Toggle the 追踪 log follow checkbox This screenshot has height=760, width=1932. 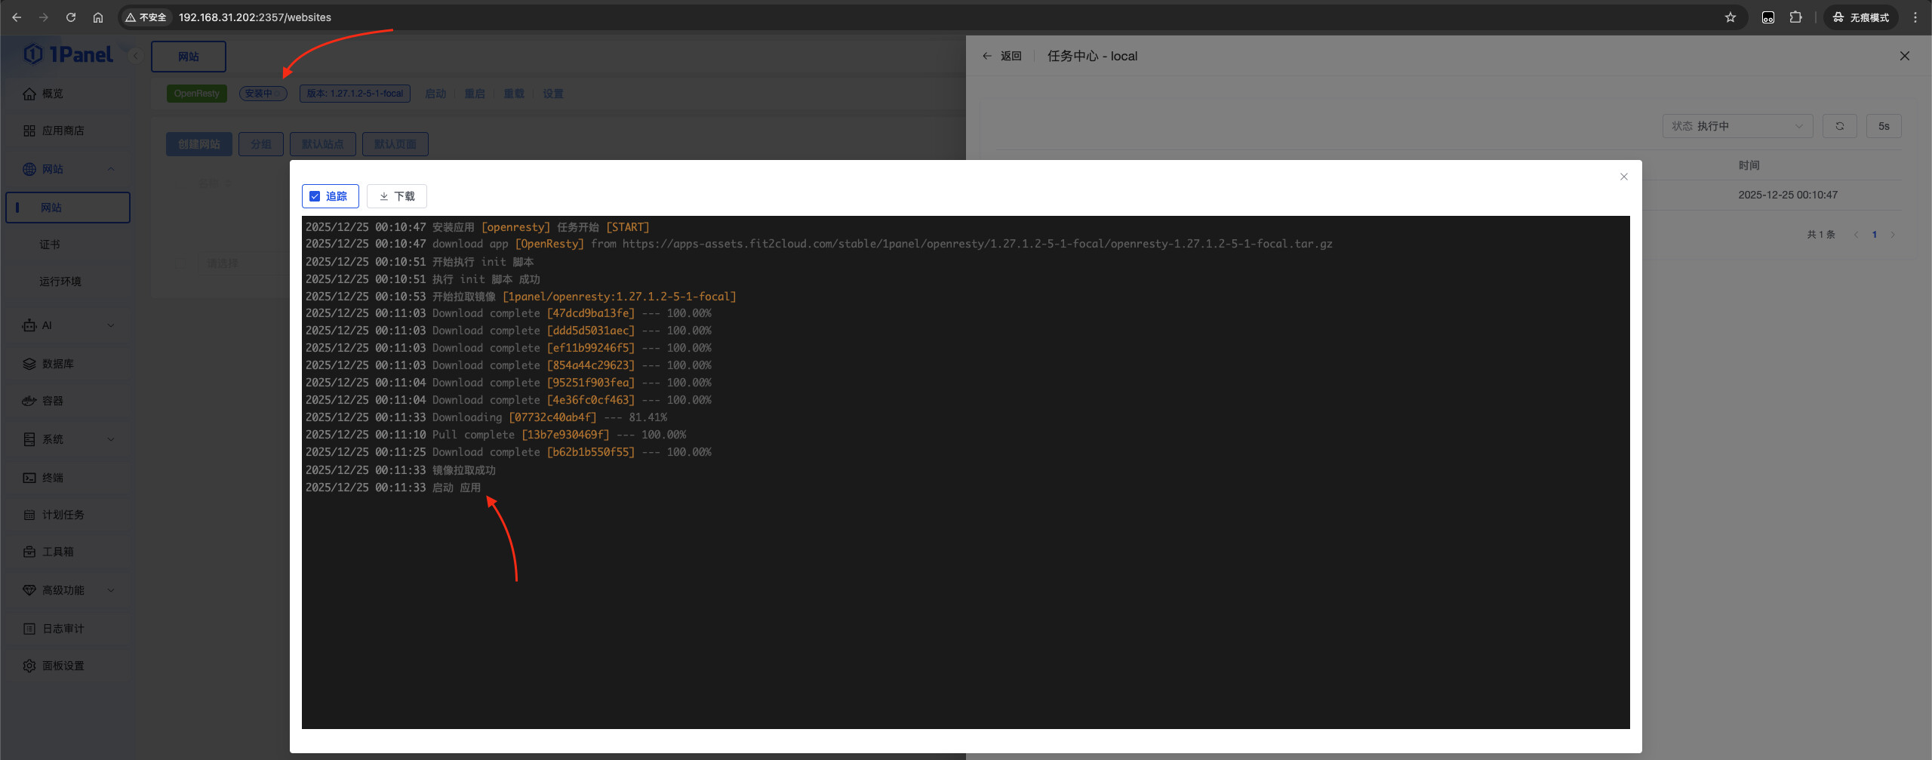click(315, 196)
